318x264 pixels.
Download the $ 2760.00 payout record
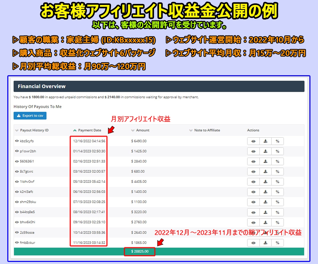(265, 222)
